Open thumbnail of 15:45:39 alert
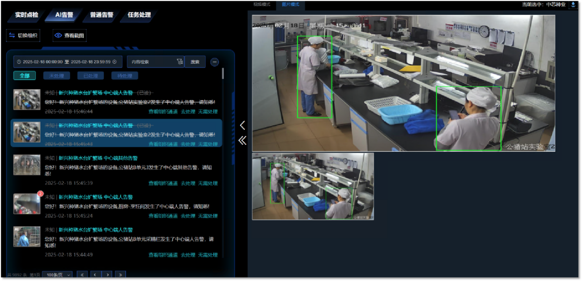Image resolution: width=582 pixels, height=281 pixels. 27,165
